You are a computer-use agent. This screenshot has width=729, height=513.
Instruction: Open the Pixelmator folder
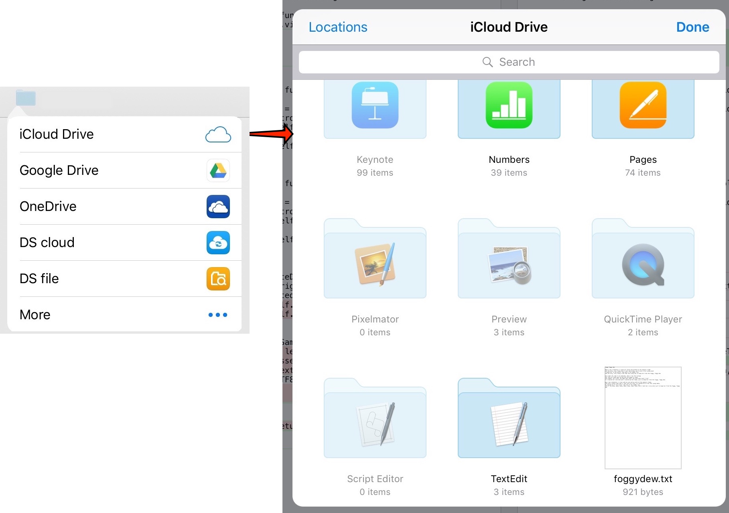(375, 258)
